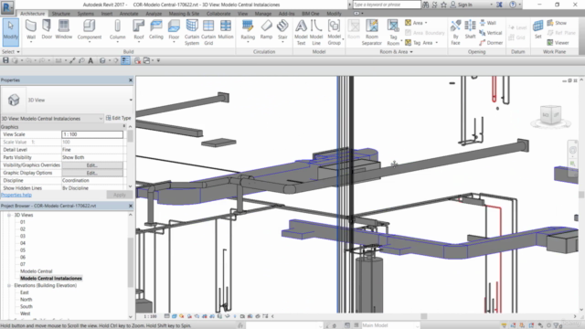Screen dimensions: 585x329
Task: Select the Curtain Grid tool
Action: pos(208,33)
